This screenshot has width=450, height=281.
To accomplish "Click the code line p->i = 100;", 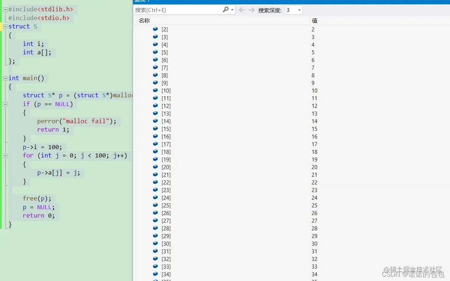I will tap(43, 147).
